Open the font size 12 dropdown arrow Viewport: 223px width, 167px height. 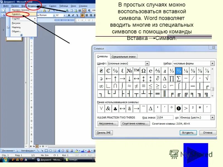65,15
